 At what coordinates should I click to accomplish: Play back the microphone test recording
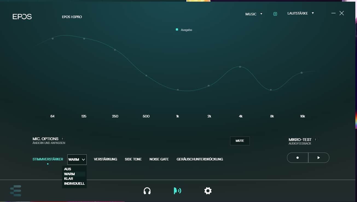click(x=319, y=158)
